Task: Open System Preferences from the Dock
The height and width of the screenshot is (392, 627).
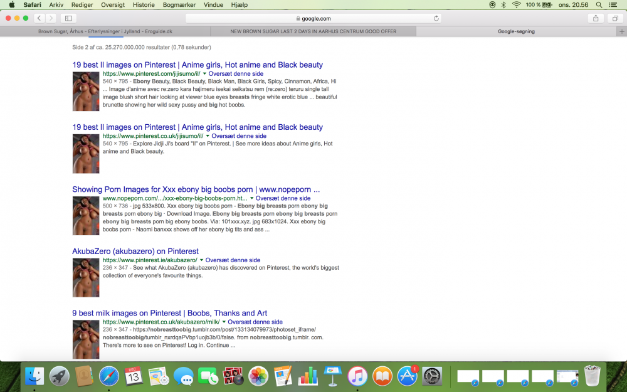Action: (432, 376)
